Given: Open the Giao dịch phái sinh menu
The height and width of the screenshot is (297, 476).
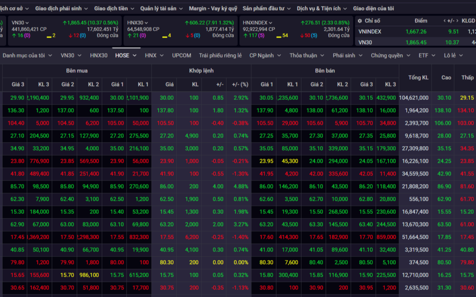Looking at the screenshot, I should click(61, 8).
